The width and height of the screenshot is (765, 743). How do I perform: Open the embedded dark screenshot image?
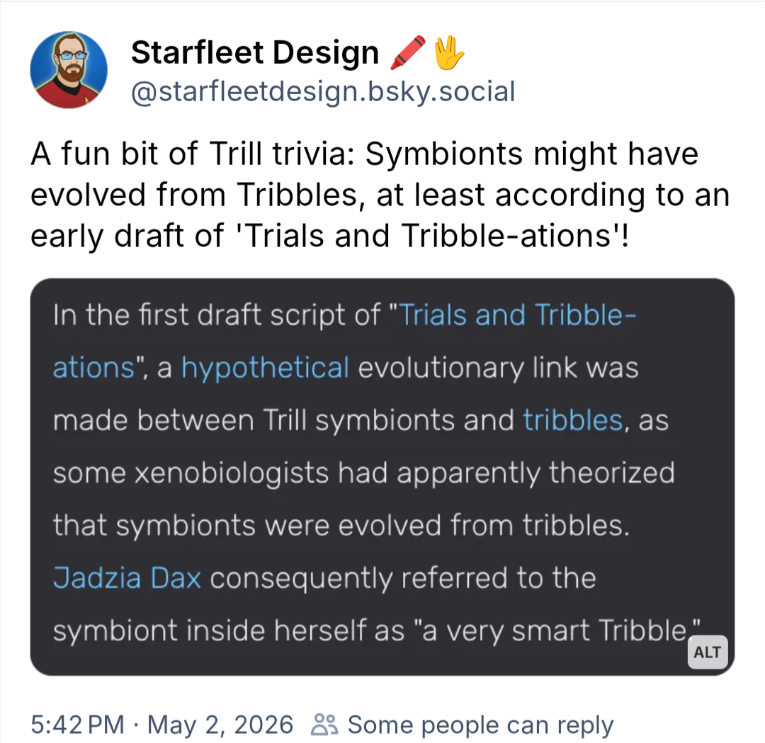tap(382, 477)
